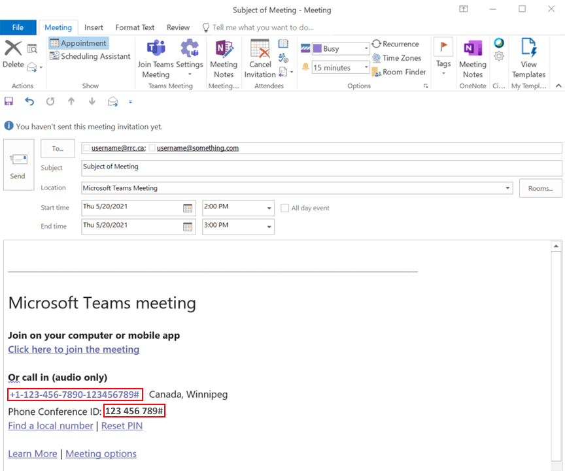
Task: Open Time Zones option
Action: coord(397,58)
